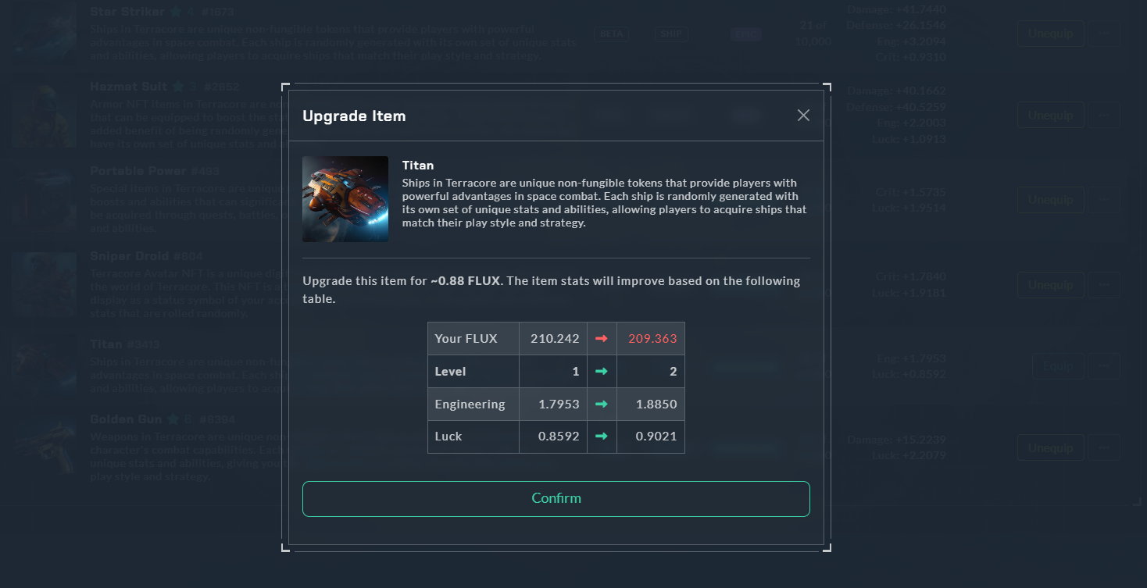The width and height of the screenshot is (1147, 588).
Task: Unequip the Star Striker ship
Action: pos(1051,34)
